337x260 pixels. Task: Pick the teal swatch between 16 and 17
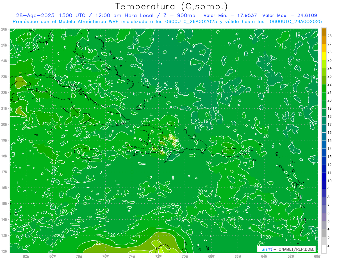pyautogui.click(x=324, y=129)
